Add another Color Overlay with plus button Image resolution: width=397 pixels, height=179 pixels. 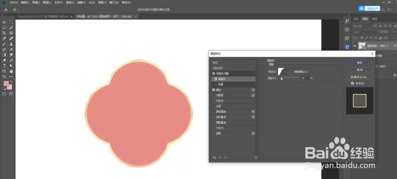point(253,112)
